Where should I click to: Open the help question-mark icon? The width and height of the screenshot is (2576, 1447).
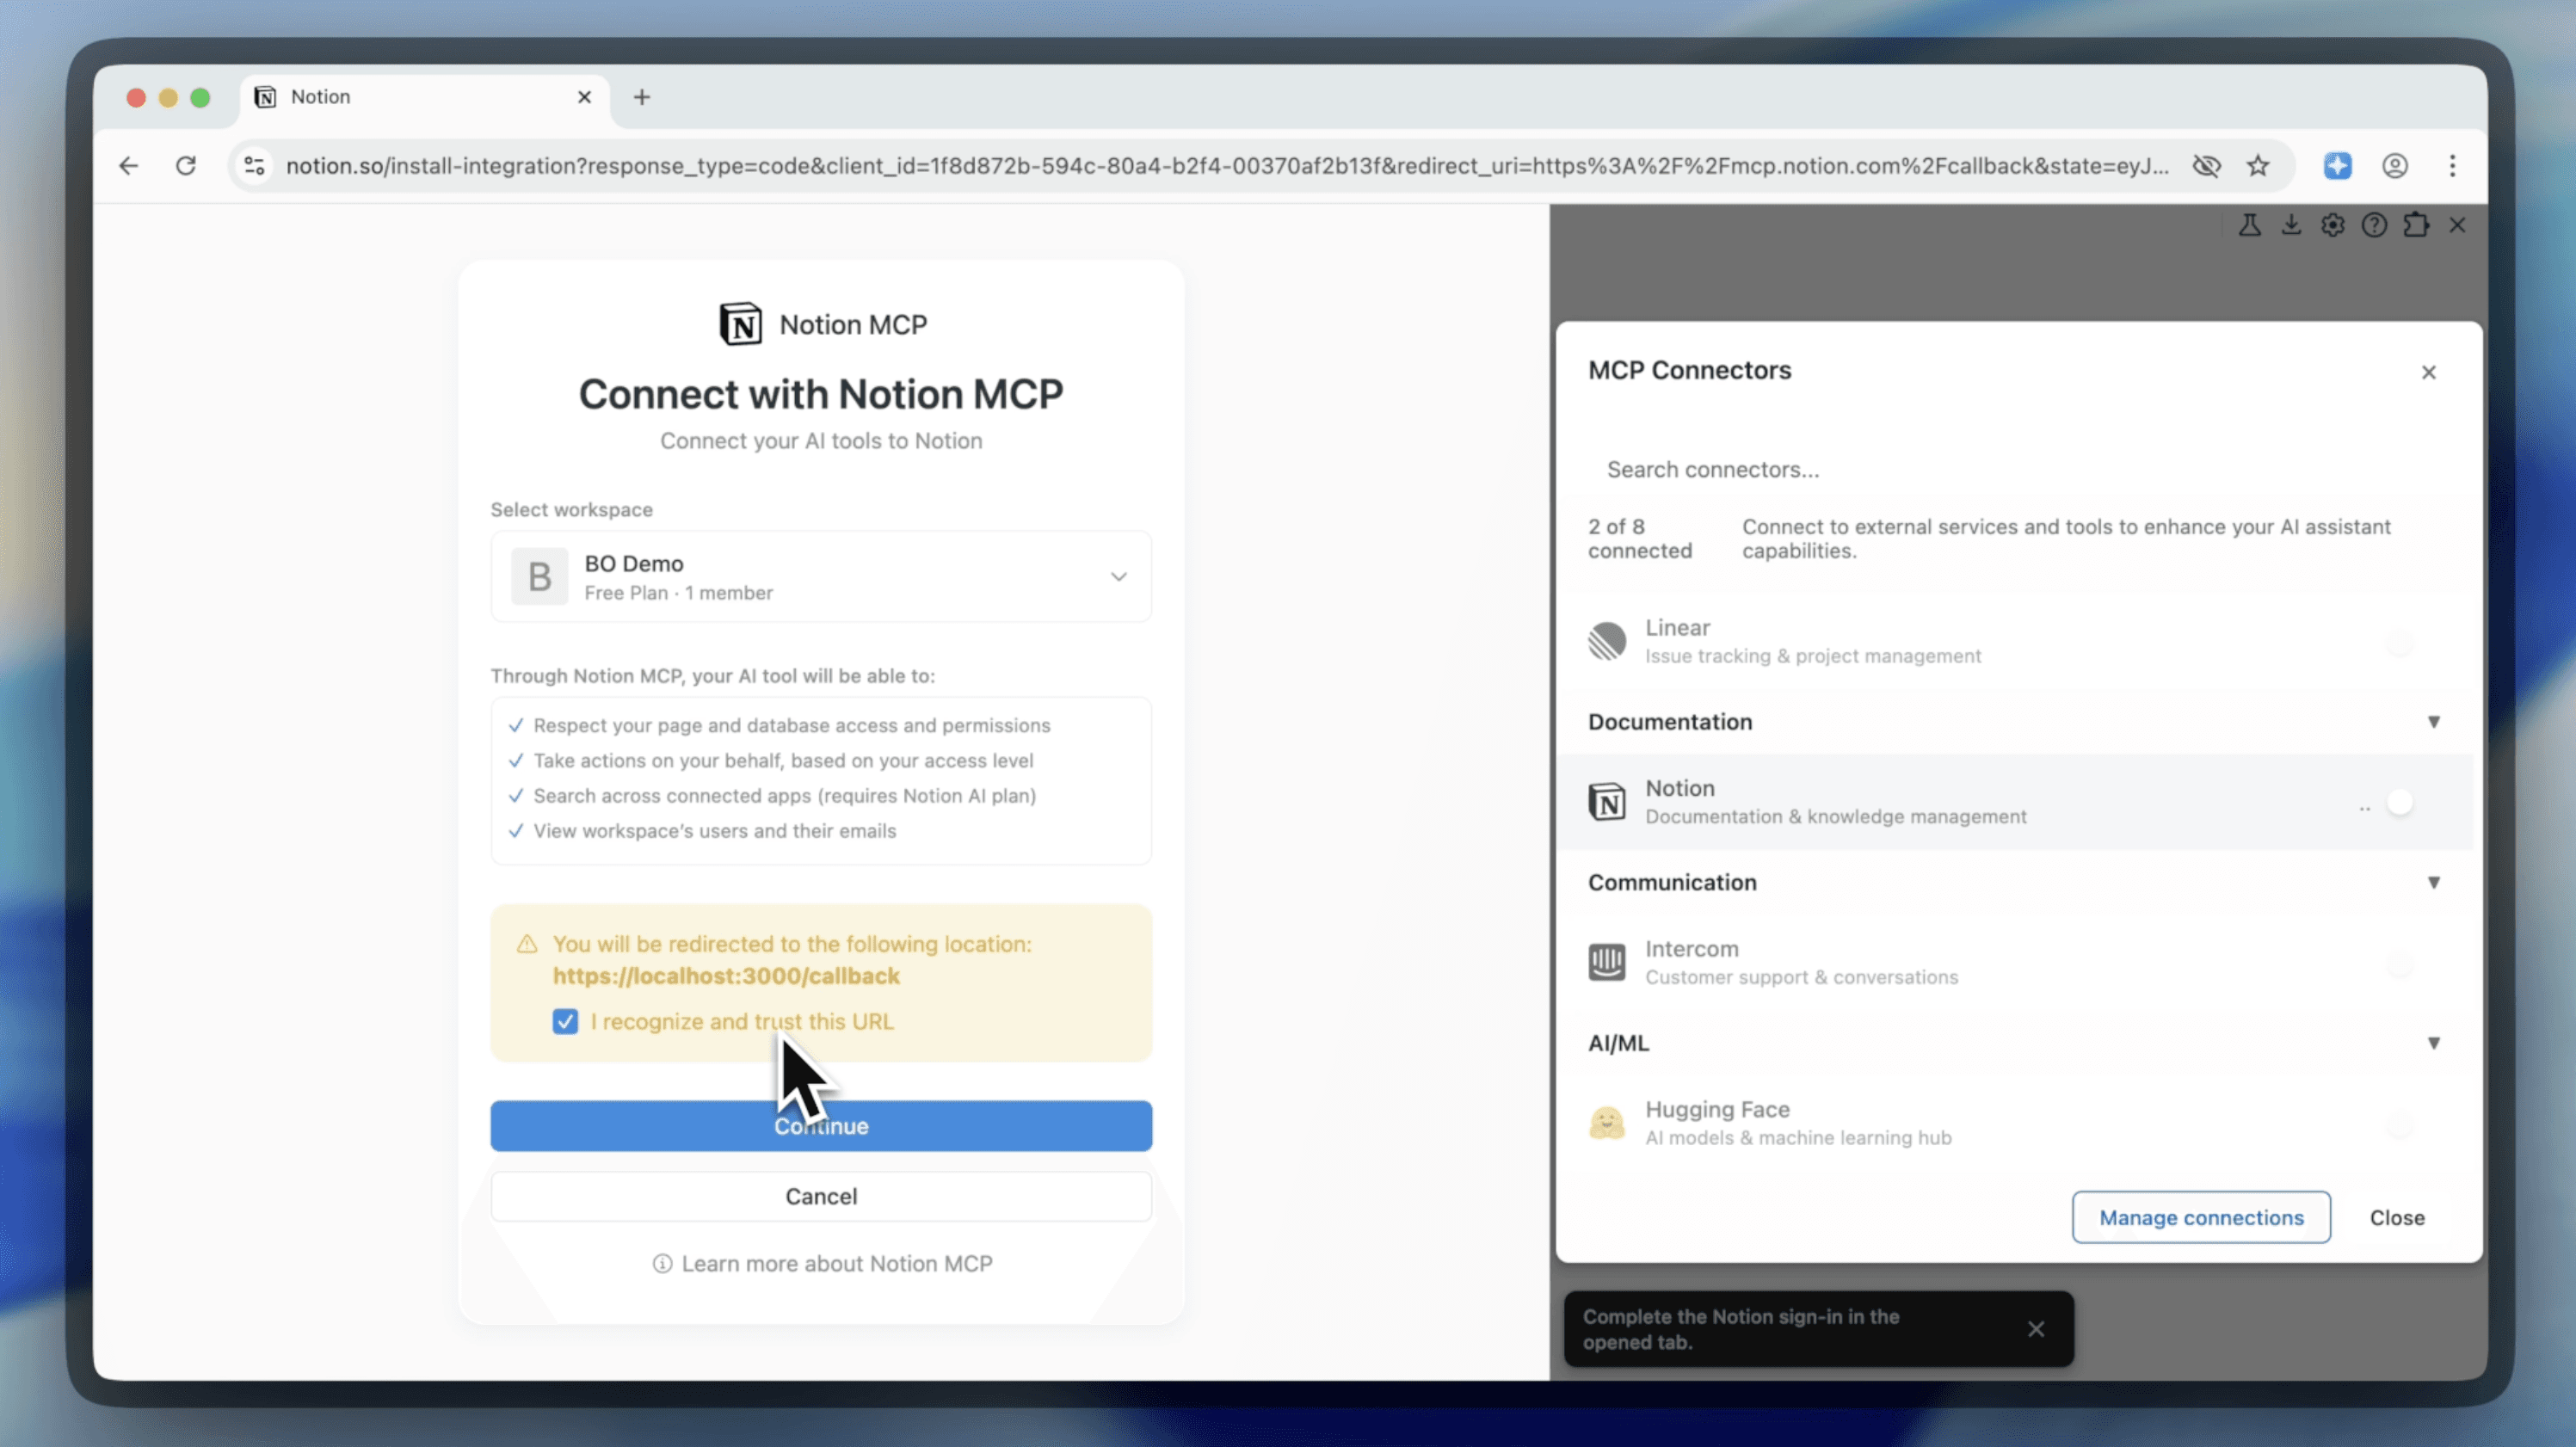(2374, 225)
